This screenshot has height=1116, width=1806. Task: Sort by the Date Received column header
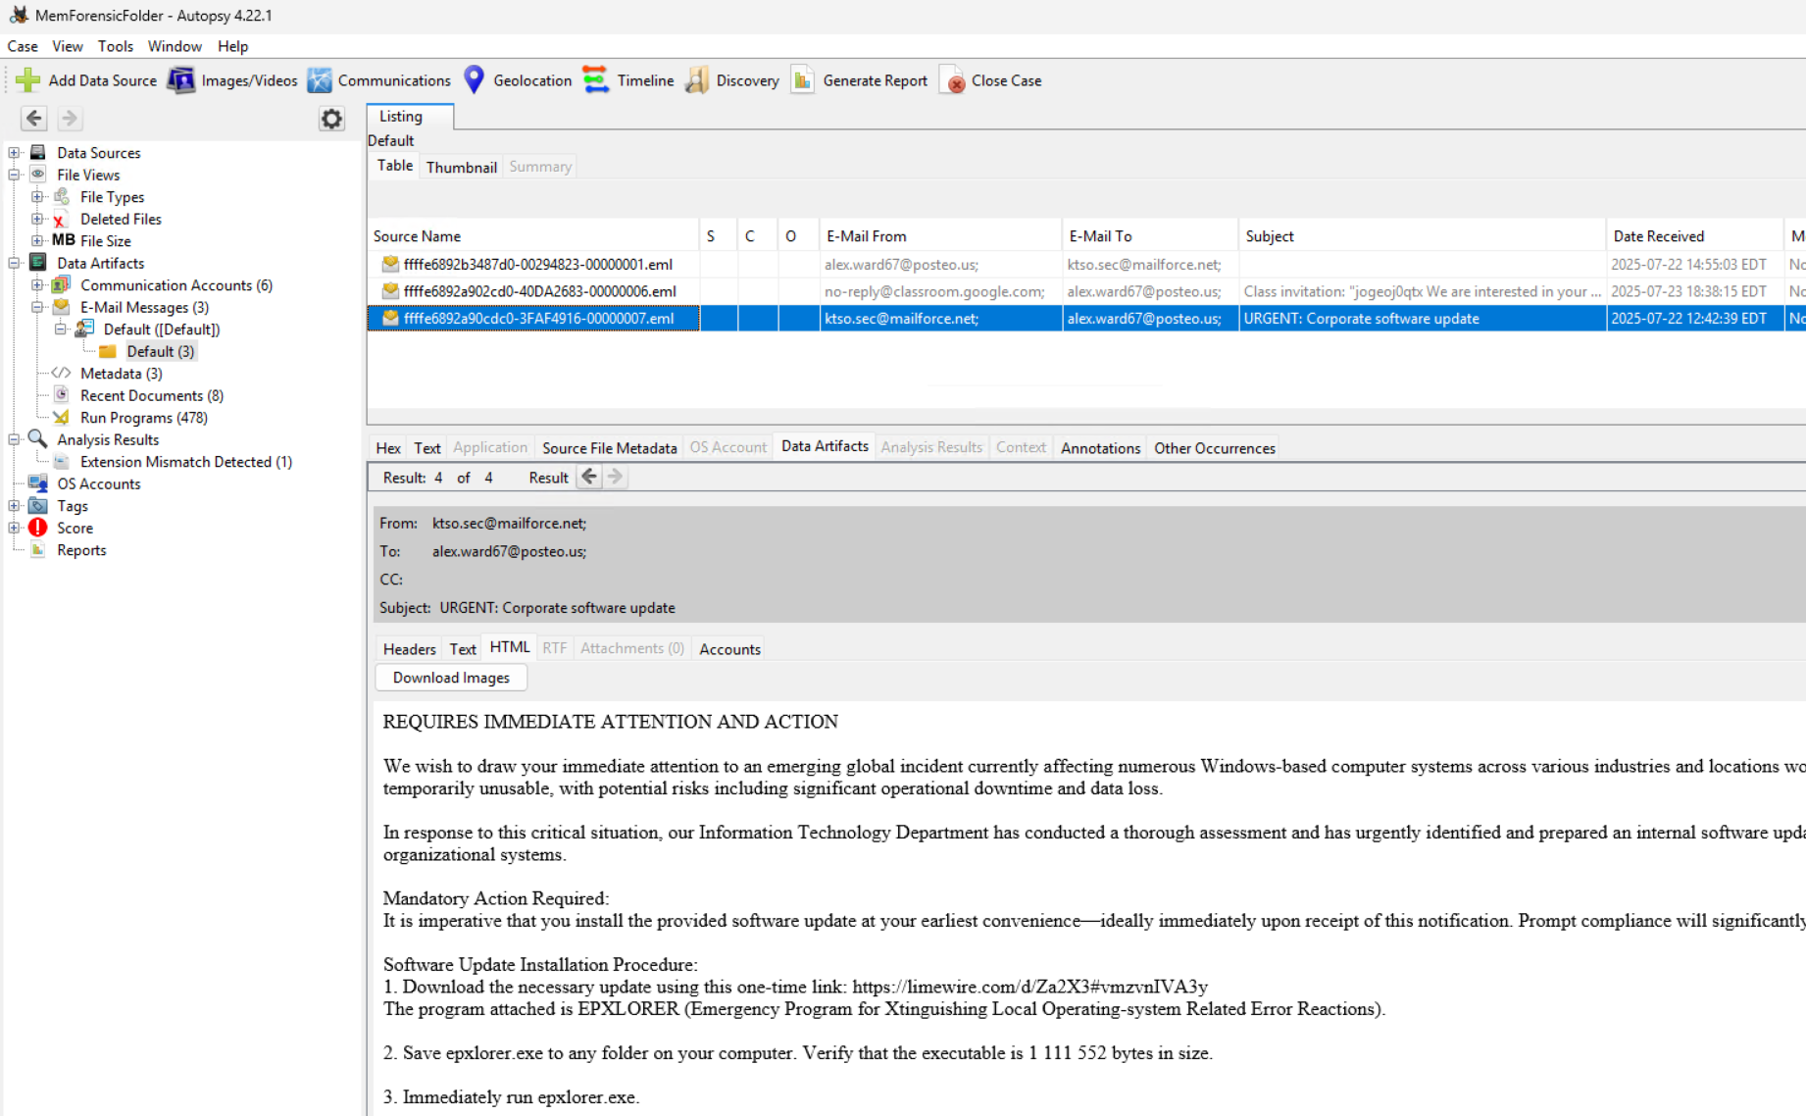pyautogui.click(x=1693, y=236)
